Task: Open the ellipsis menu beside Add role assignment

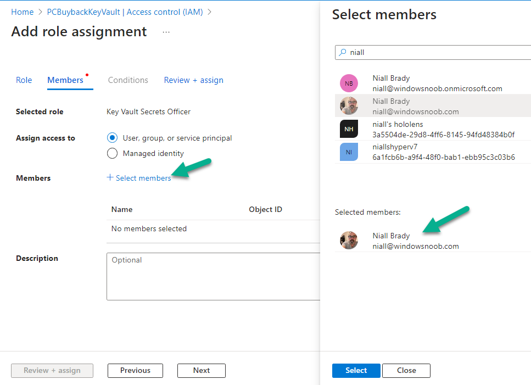Action: [166, 32]
